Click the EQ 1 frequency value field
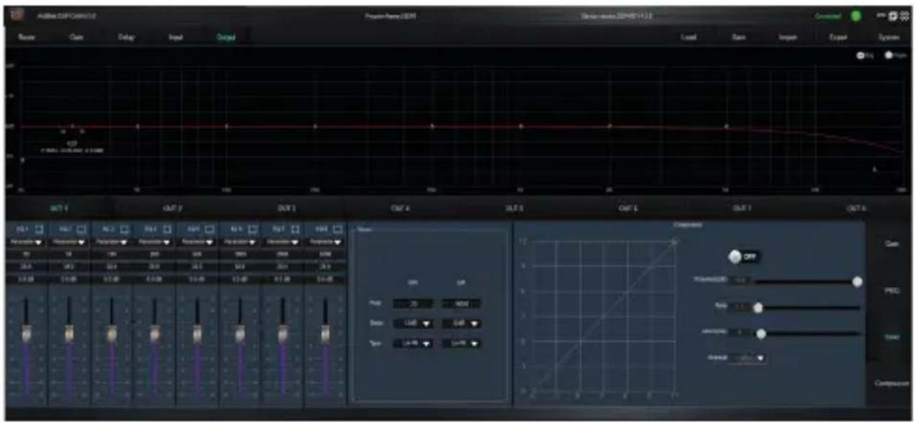Screen dimensions: 916x422 (27, 254)
